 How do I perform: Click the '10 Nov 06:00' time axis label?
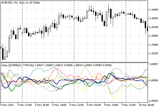pos(146,105)
